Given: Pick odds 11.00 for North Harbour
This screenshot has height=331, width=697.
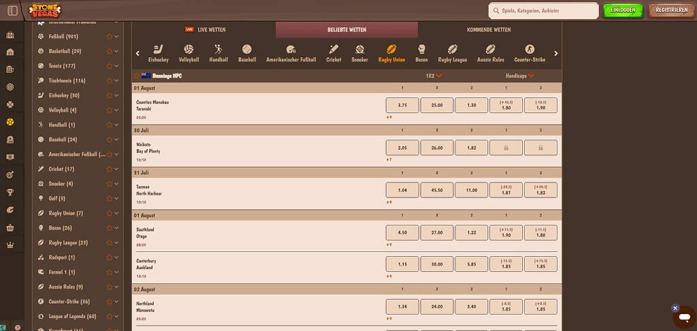Looking at the screenshot, I should [472, 190].
